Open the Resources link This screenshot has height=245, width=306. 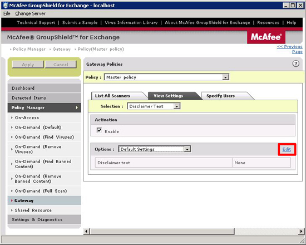pyautogui.click(x=268, y=22)
